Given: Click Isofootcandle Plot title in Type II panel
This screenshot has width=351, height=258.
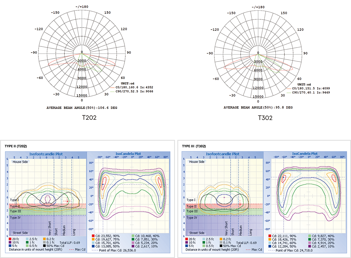Looking at the screenshot, I should (x=46, y=154).
